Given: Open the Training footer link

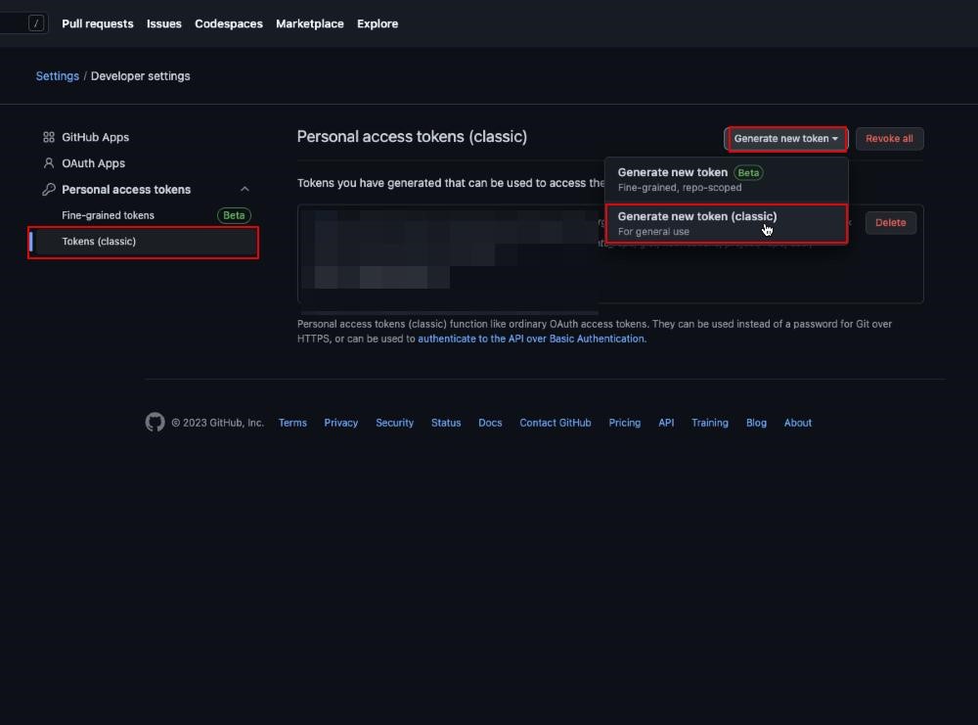Looking at the screenshot, I should click(710, 423).
